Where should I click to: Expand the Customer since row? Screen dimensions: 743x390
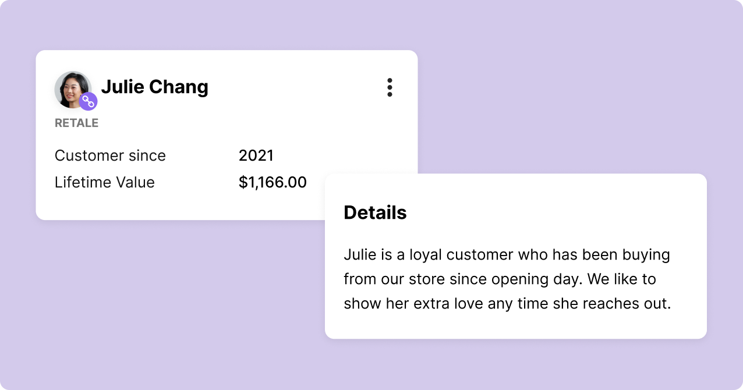pyautogui.click(x=110, y=155)
